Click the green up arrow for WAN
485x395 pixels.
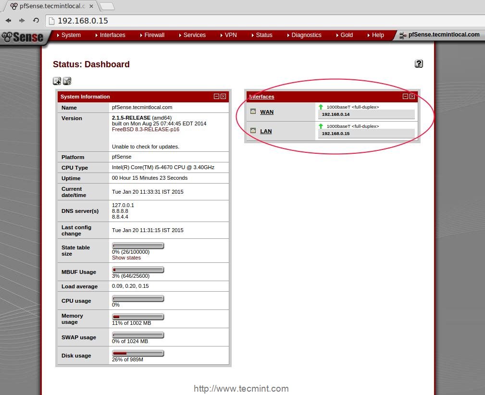321,107
